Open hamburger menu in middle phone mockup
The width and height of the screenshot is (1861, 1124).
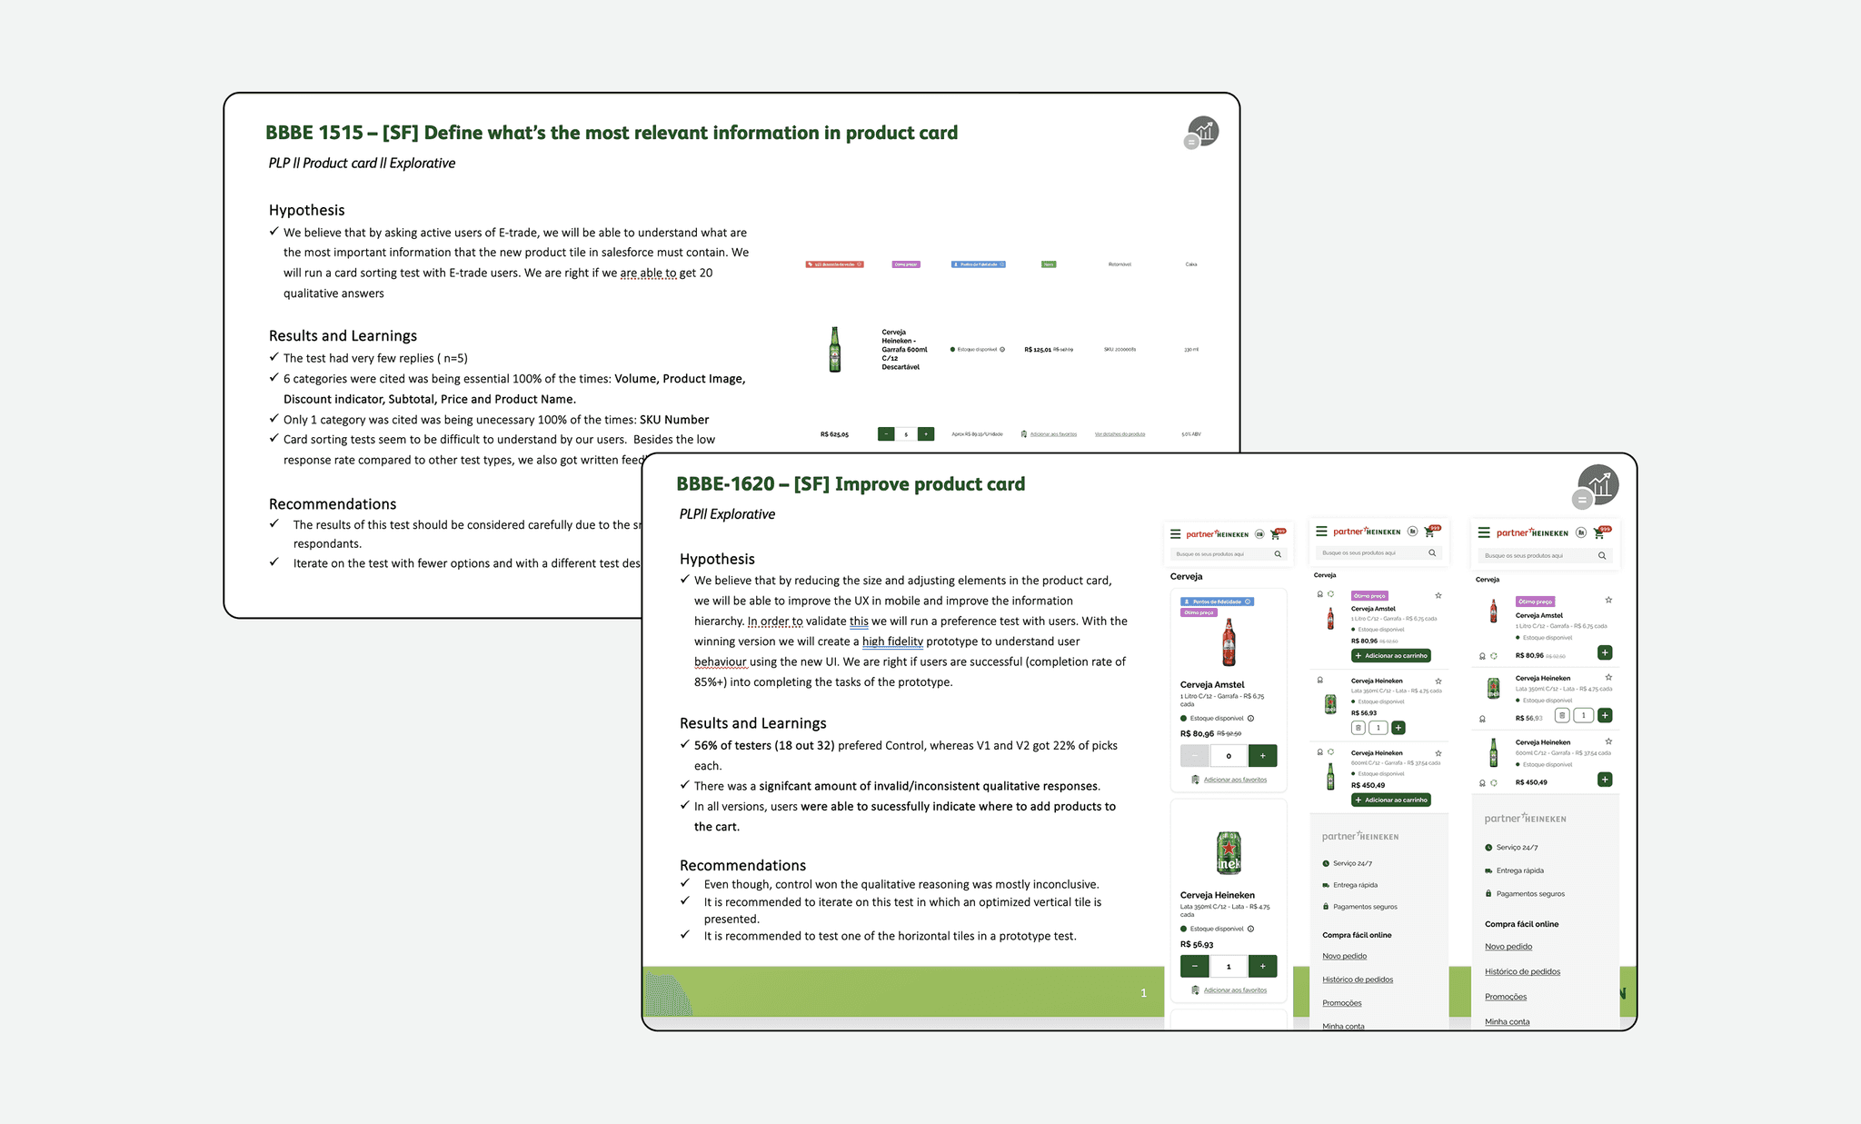click(1321, 532)
